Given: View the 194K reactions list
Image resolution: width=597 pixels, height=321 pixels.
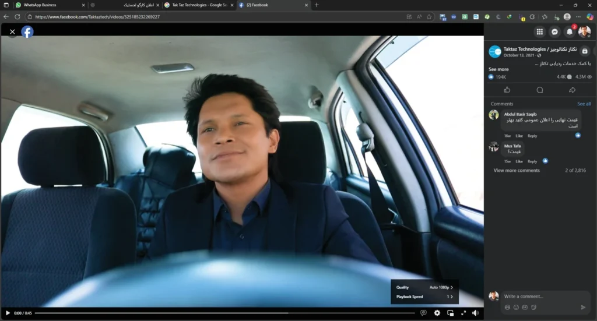Looking at the screenshot, I should [497, 77].
